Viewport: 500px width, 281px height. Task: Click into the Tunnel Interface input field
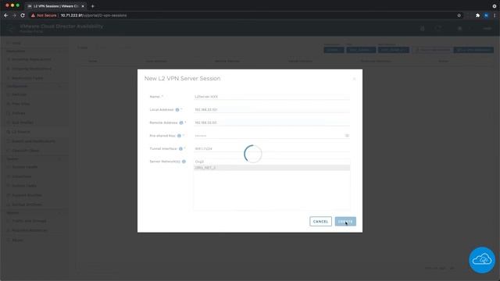click(x=272, y=149)
